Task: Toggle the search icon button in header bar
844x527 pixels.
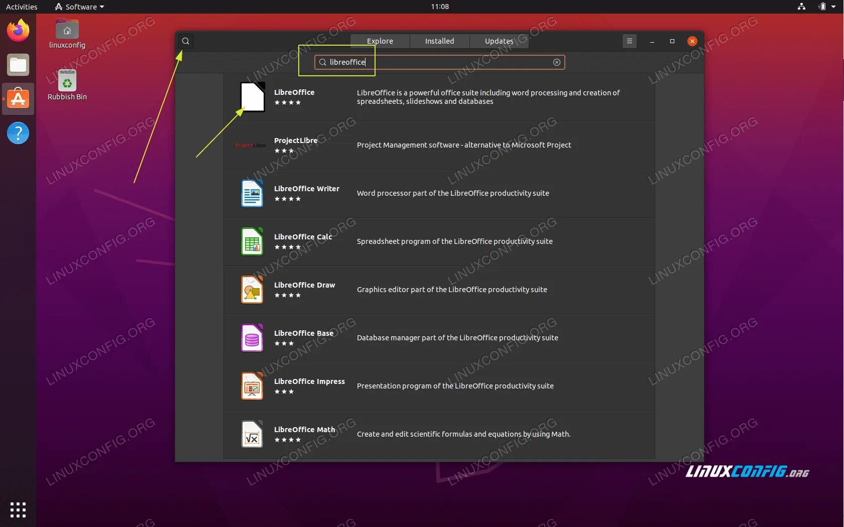Action: click(x=186, y=41)
